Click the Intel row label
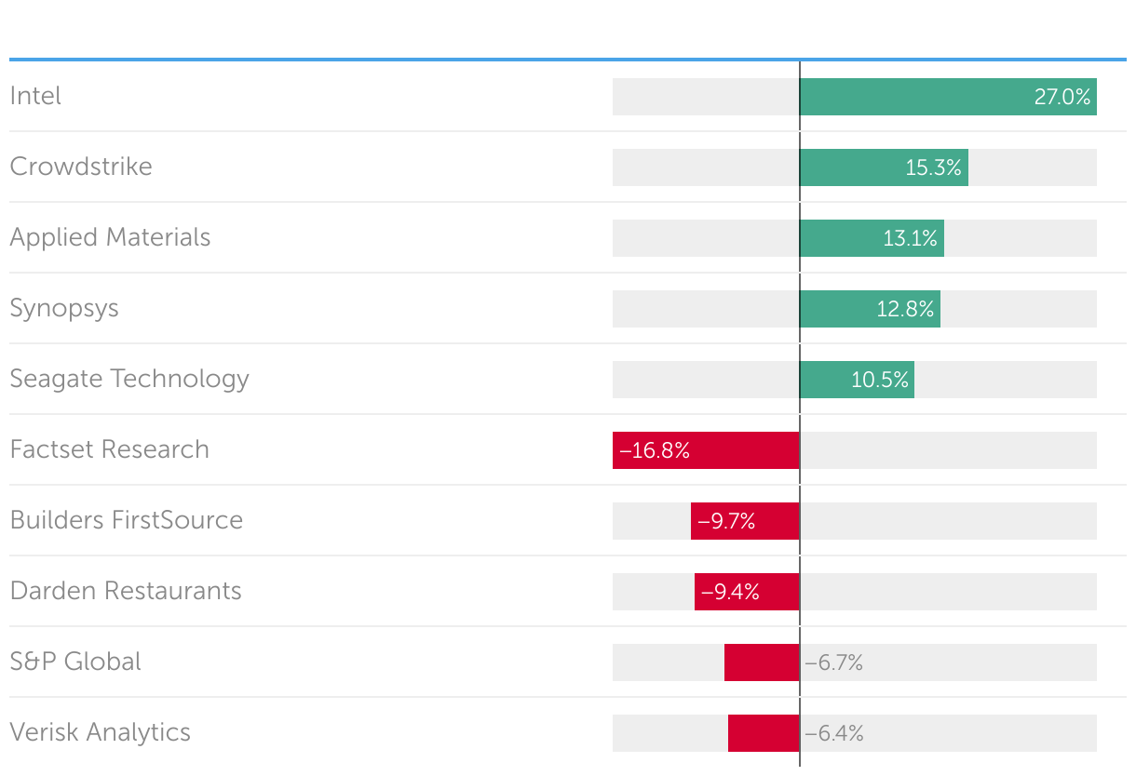The image size is (1136, 776). pos(35,96)
